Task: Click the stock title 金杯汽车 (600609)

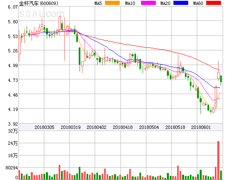Action: (x=39, y=3)
